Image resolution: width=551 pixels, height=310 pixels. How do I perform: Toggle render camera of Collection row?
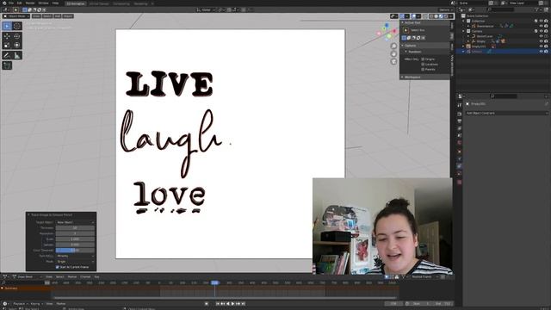546,21
